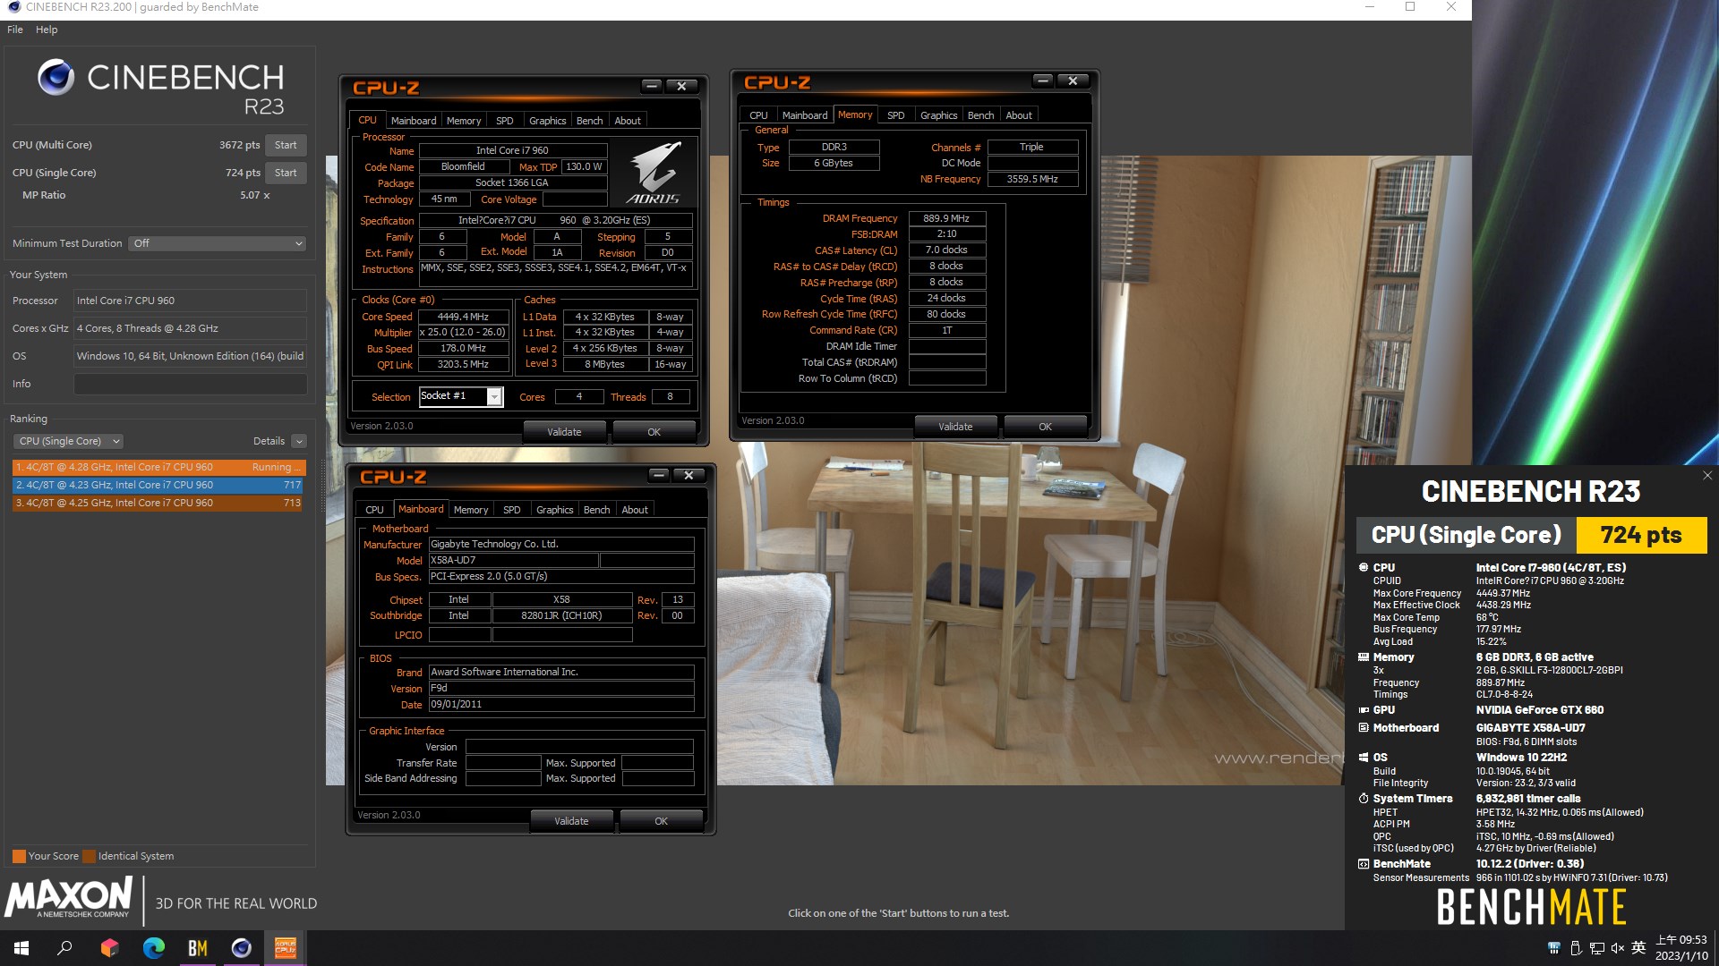Select ranking entry scoring 717

click(x=158, y=485)
